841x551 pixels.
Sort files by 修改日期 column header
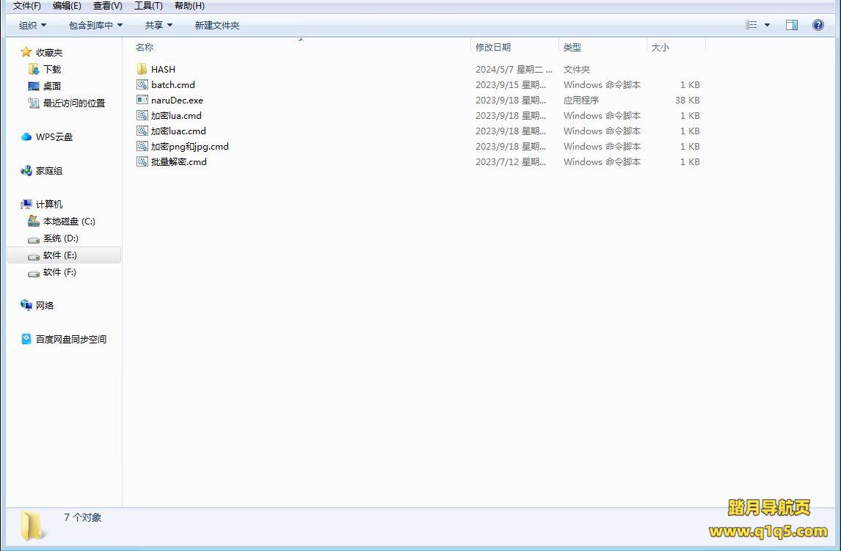coord(493,47)
